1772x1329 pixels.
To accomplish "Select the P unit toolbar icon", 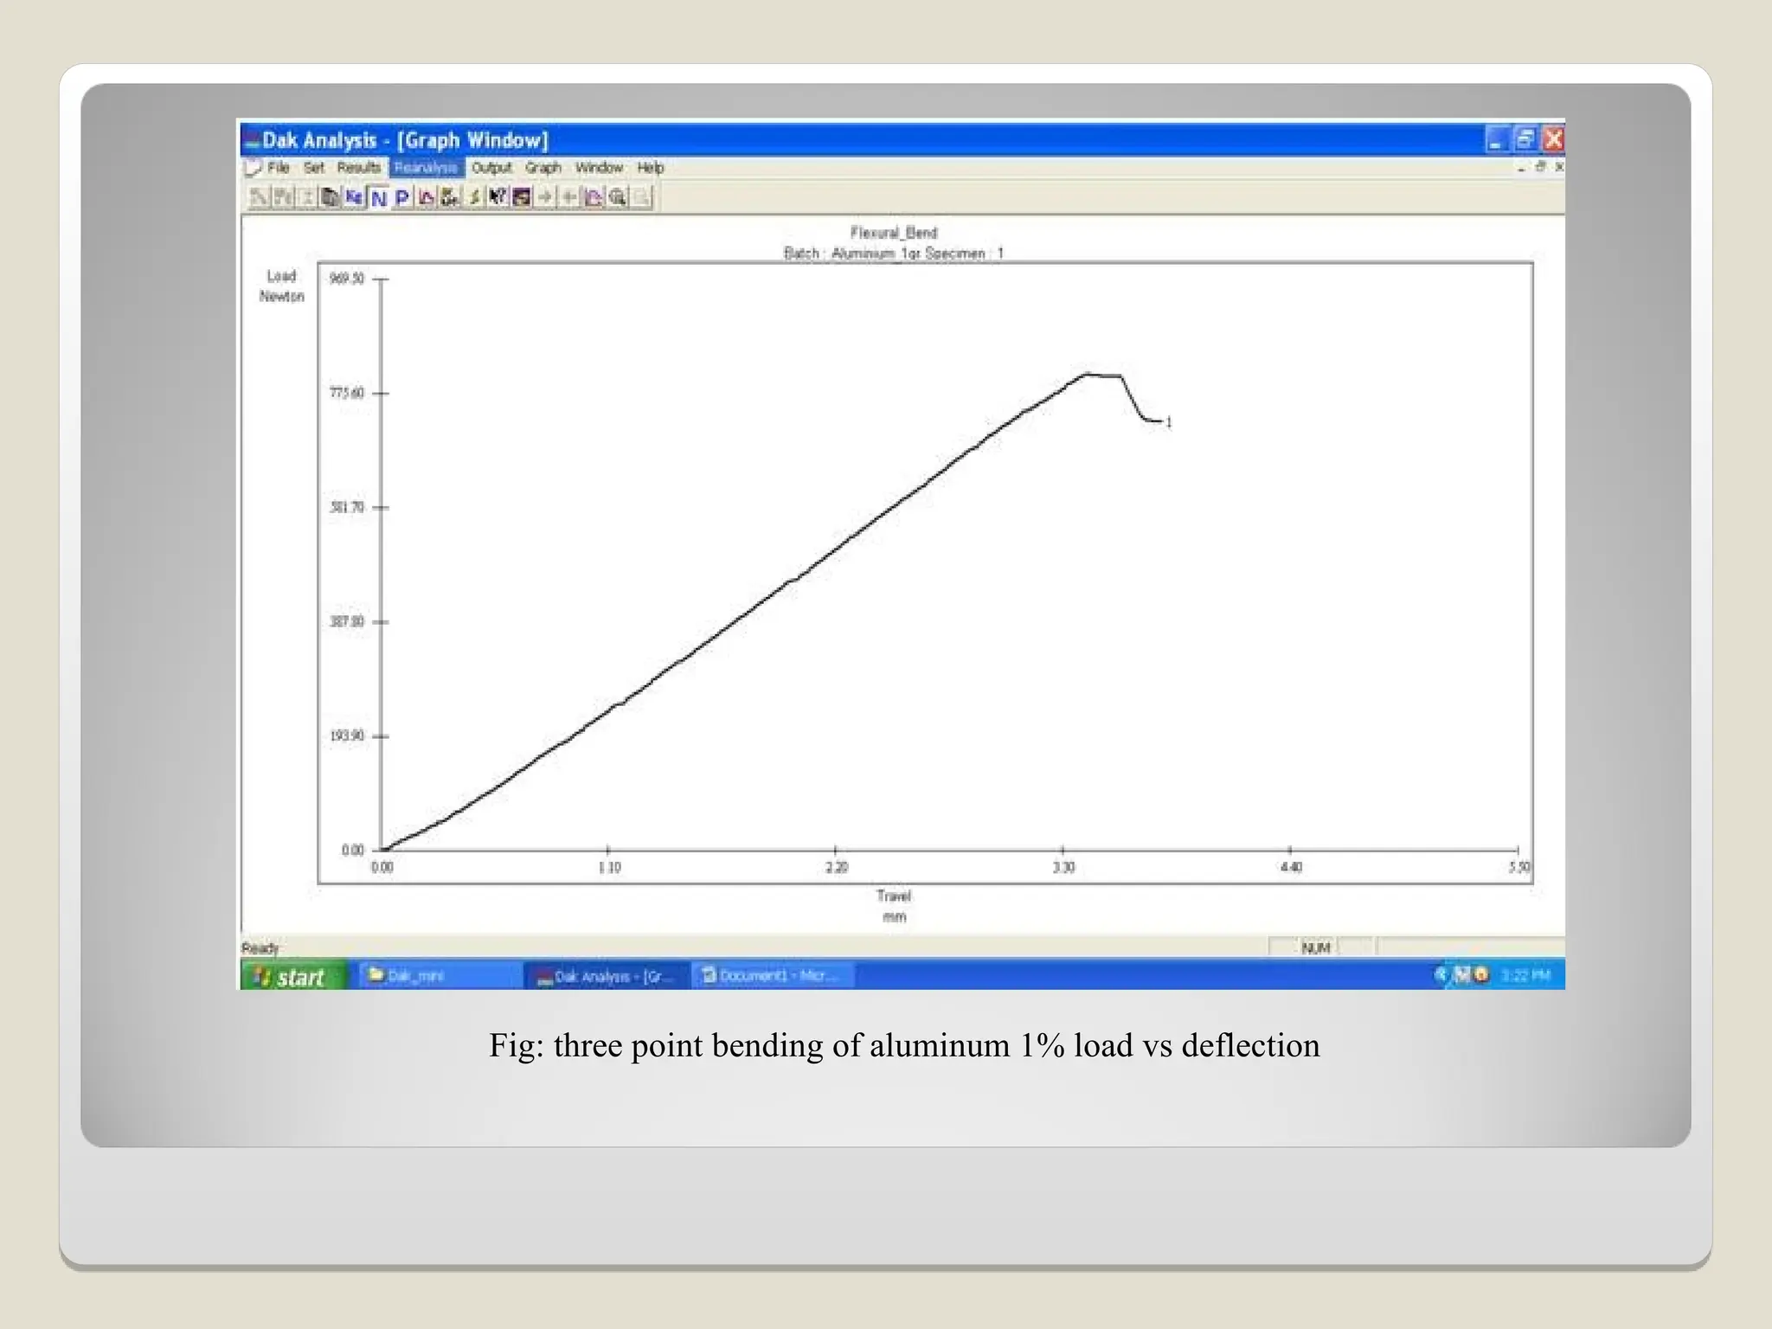I will 402,197.
